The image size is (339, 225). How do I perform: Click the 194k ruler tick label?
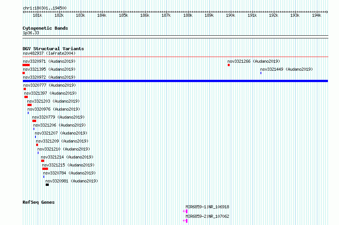(317, 15)
